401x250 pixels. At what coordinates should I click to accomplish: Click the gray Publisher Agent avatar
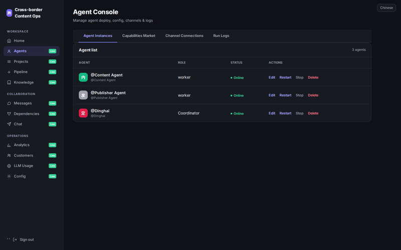click(x=83, y=95)
